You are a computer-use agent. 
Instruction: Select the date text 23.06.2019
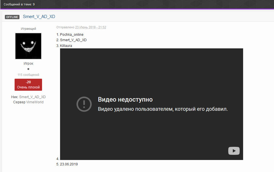coord(69,164)
